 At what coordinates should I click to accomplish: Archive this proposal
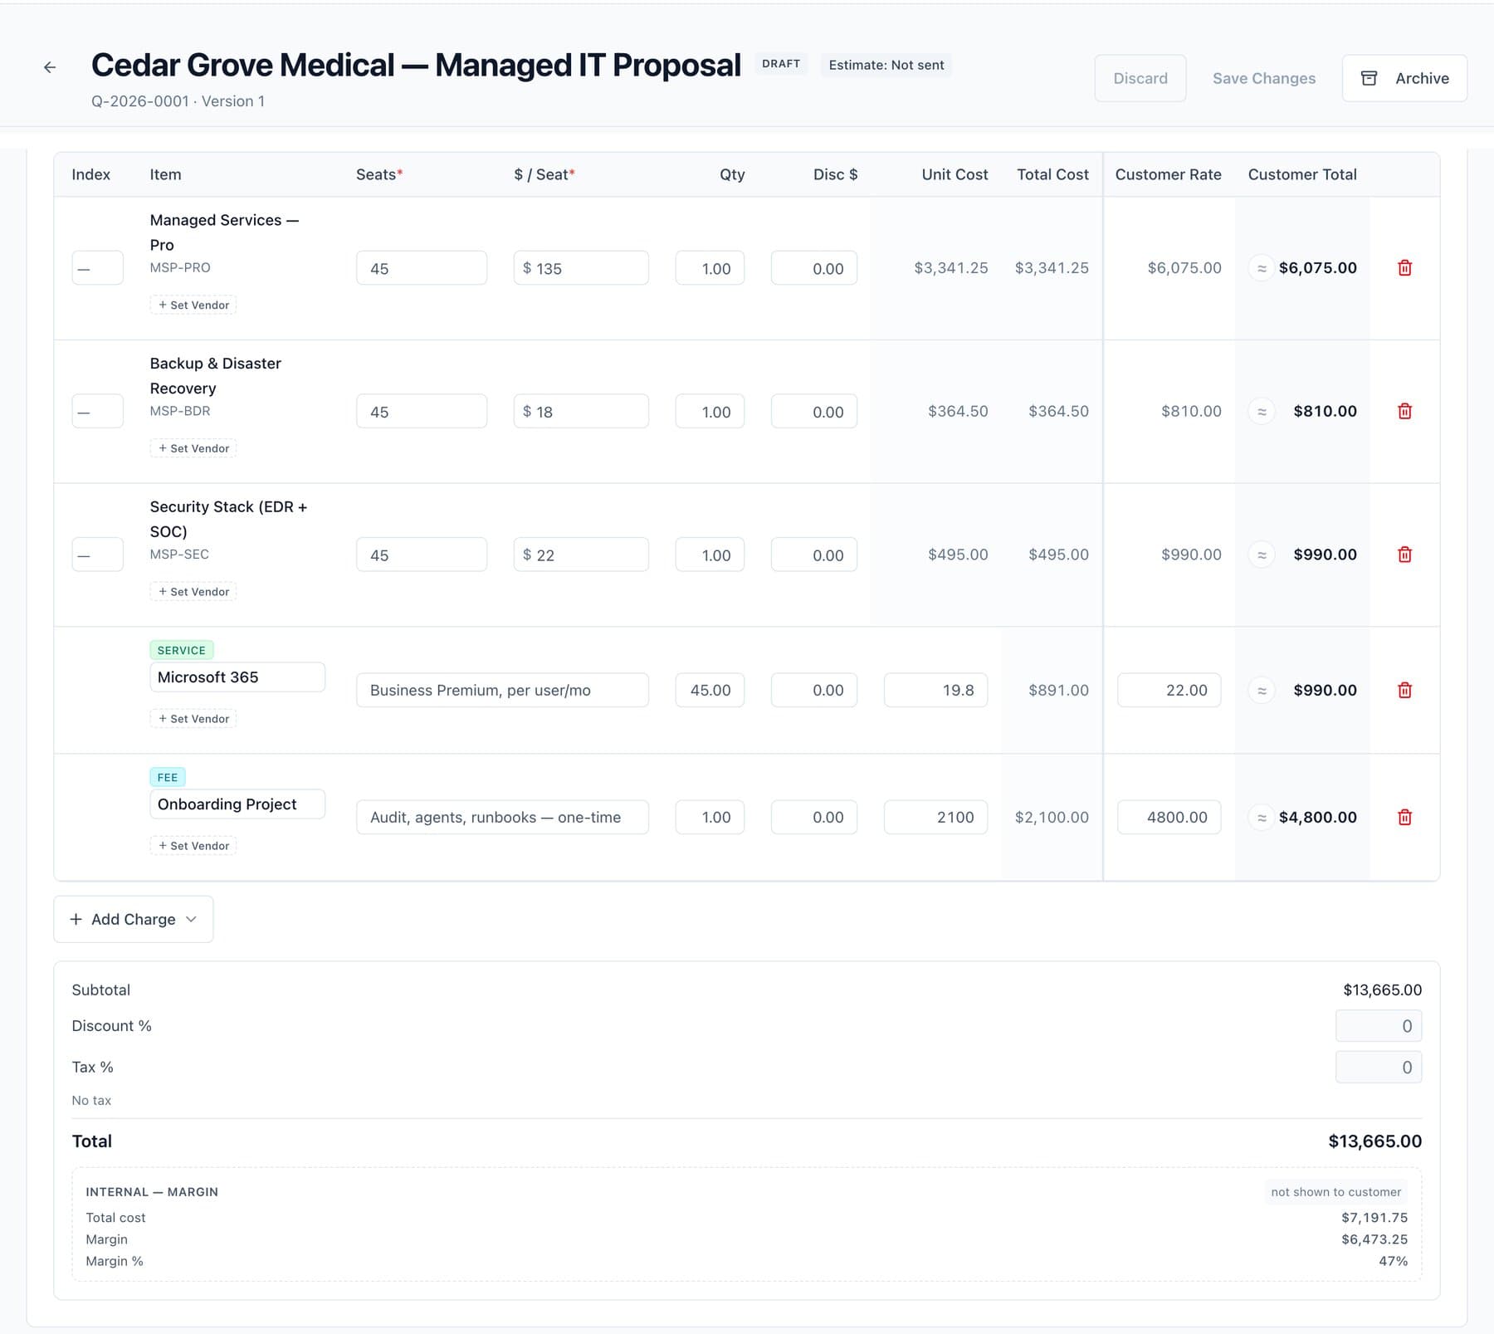pos(1404,78)
